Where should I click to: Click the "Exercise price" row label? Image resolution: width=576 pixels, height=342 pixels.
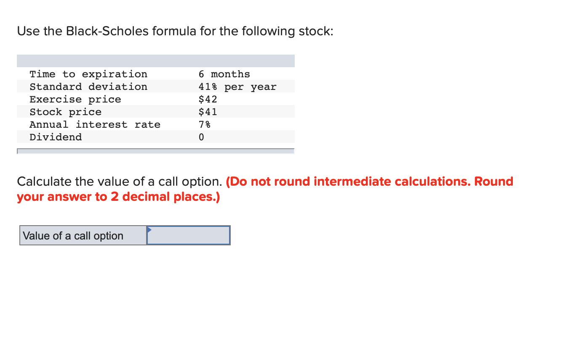coord(75,100)
